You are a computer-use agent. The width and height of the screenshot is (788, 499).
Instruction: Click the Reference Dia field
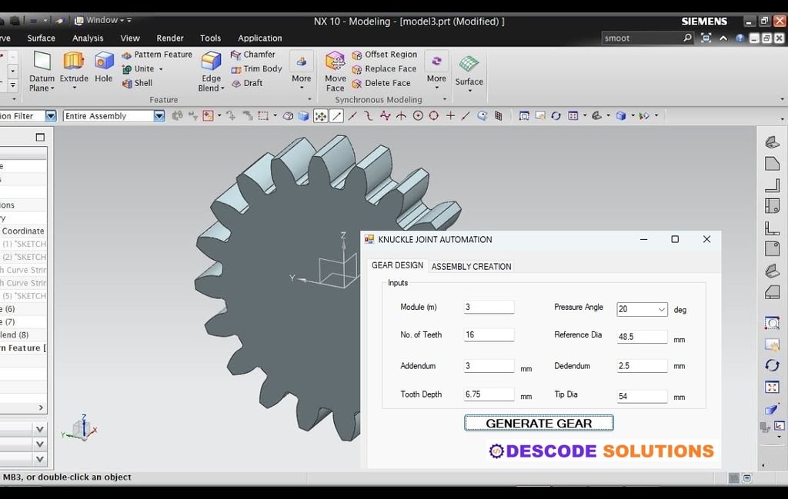[642, 336]
